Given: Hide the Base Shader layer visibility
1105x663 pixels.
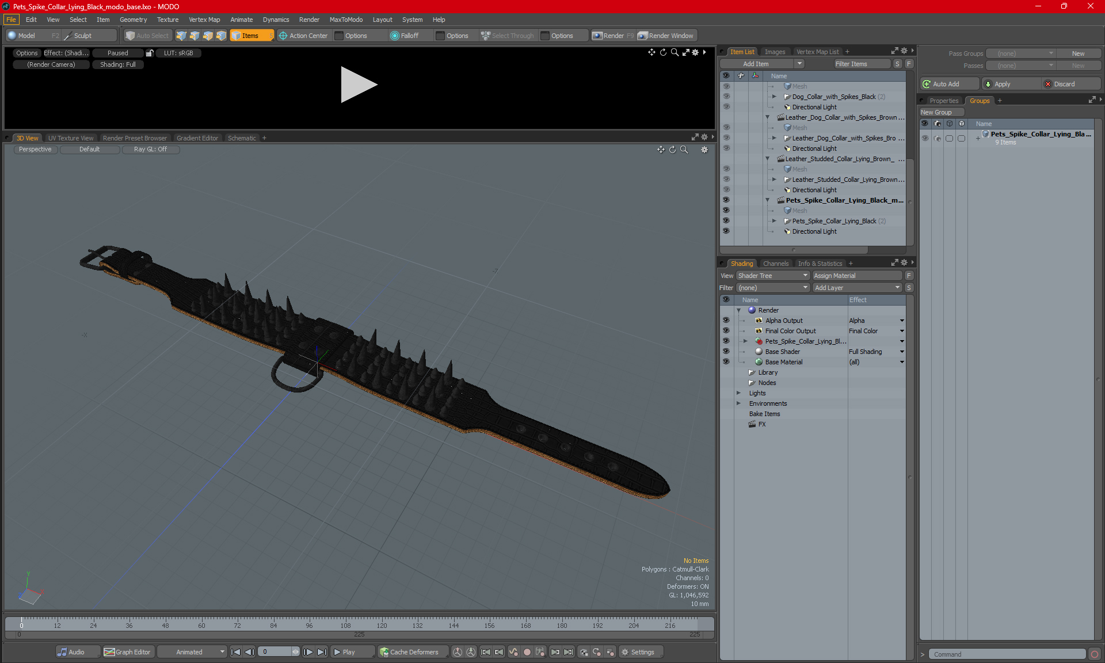Looking at the screenshot, I should [x=726, y=352].
